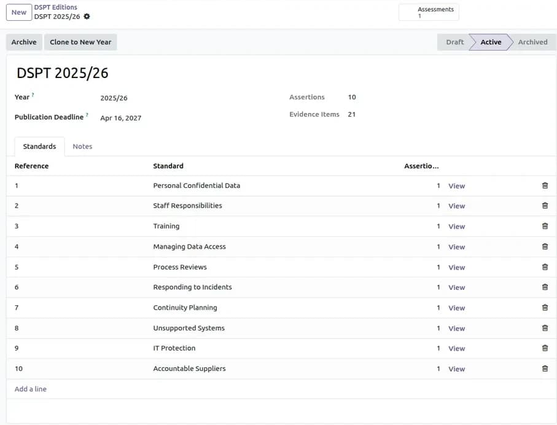Select the Active status stage

[x=491, y=42]
